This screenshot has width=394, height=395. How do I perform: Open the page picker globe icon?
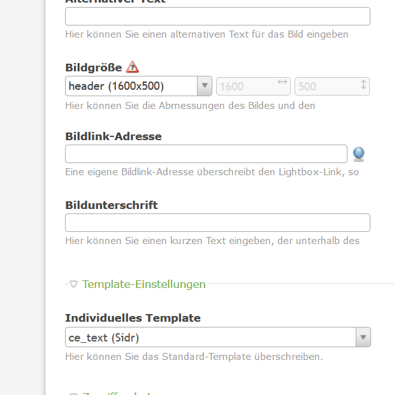(359, 154)
